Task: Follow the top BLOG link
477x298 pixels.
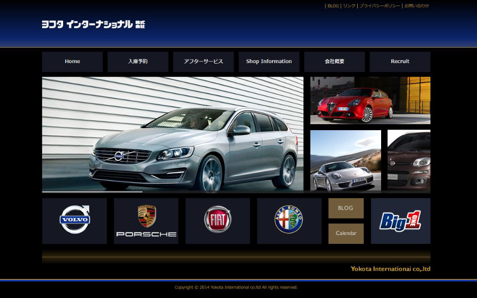Action: point(333,6)
